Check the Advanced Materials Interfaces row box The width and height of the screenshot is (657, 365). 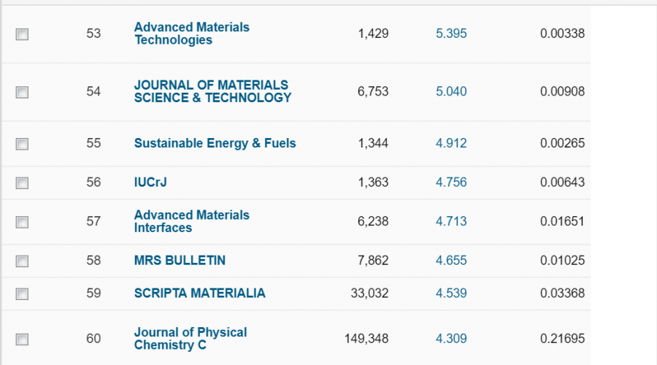[x=23, y=222]
